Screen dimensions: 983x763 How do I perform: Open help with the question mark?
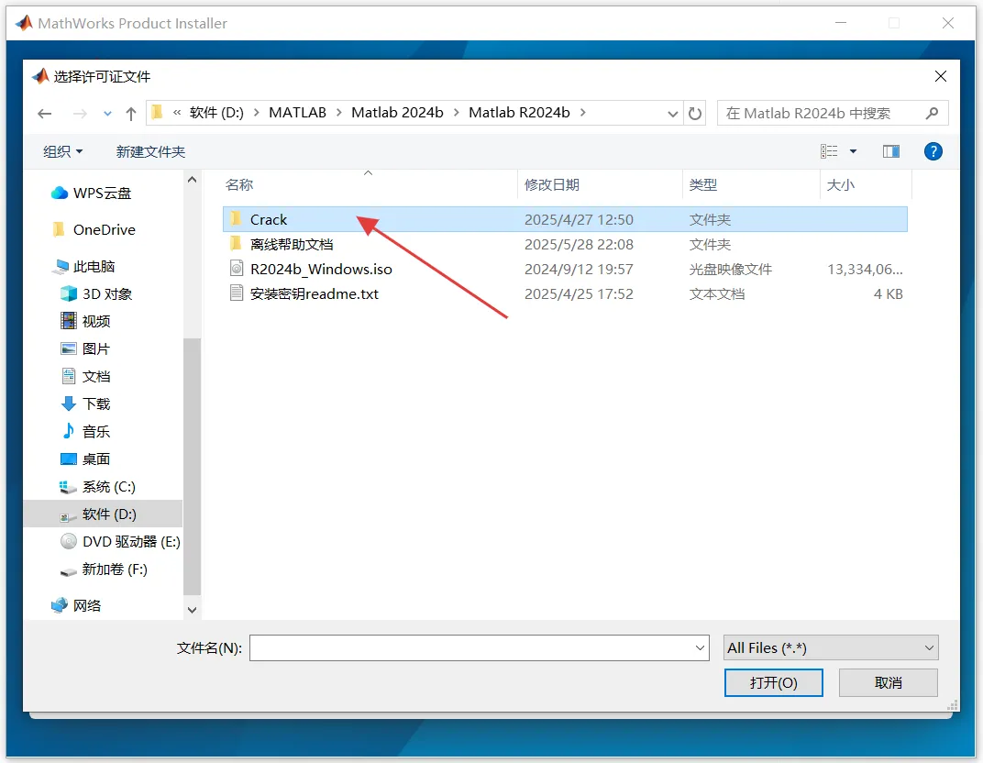(933, 151)
